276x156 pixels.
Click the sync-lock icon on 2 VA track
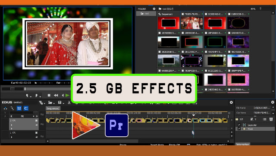point(42,124)
